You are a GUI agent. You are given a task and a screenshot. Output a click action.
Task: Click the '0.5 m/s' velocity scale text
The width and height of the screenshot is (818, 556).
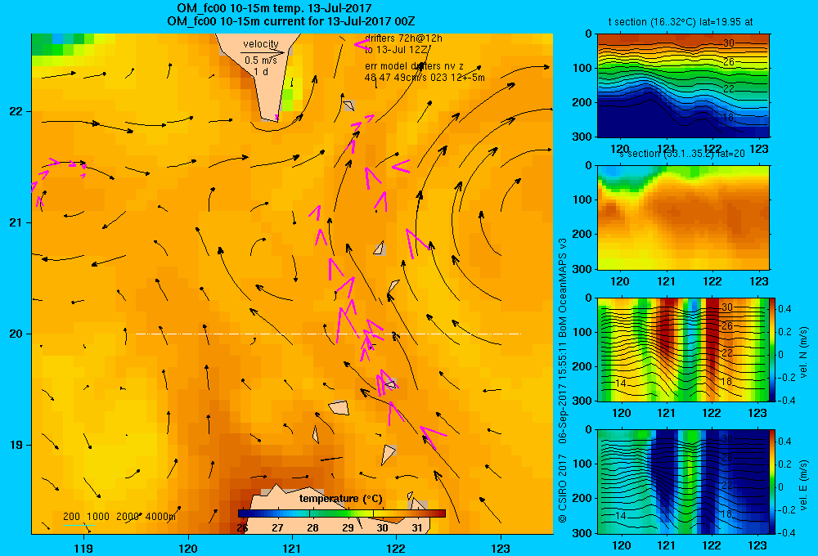(x=261, y=61)
